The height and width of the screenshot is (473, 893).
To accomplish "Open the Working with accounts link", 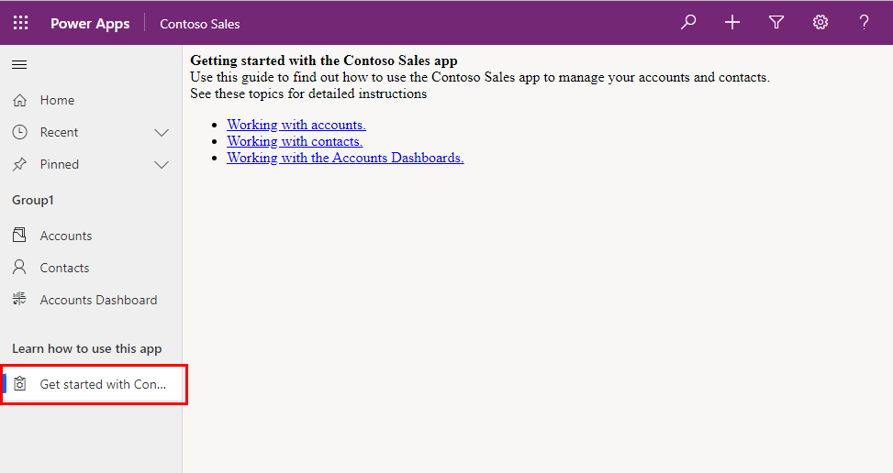I will pos(296,125).
